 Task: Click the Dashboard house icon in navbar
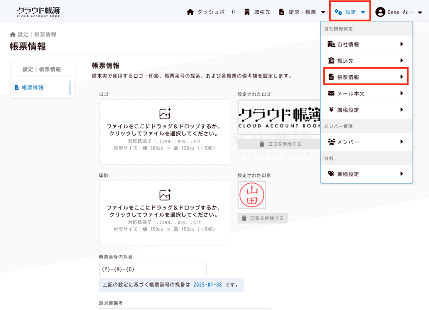[x=190, y=12]
